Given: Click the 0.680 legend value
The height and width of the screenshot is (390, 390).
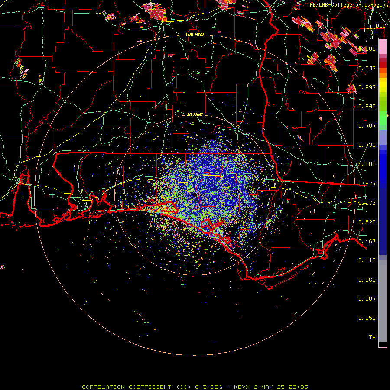Looking at the screenshot, I should (x=367, y=164).
